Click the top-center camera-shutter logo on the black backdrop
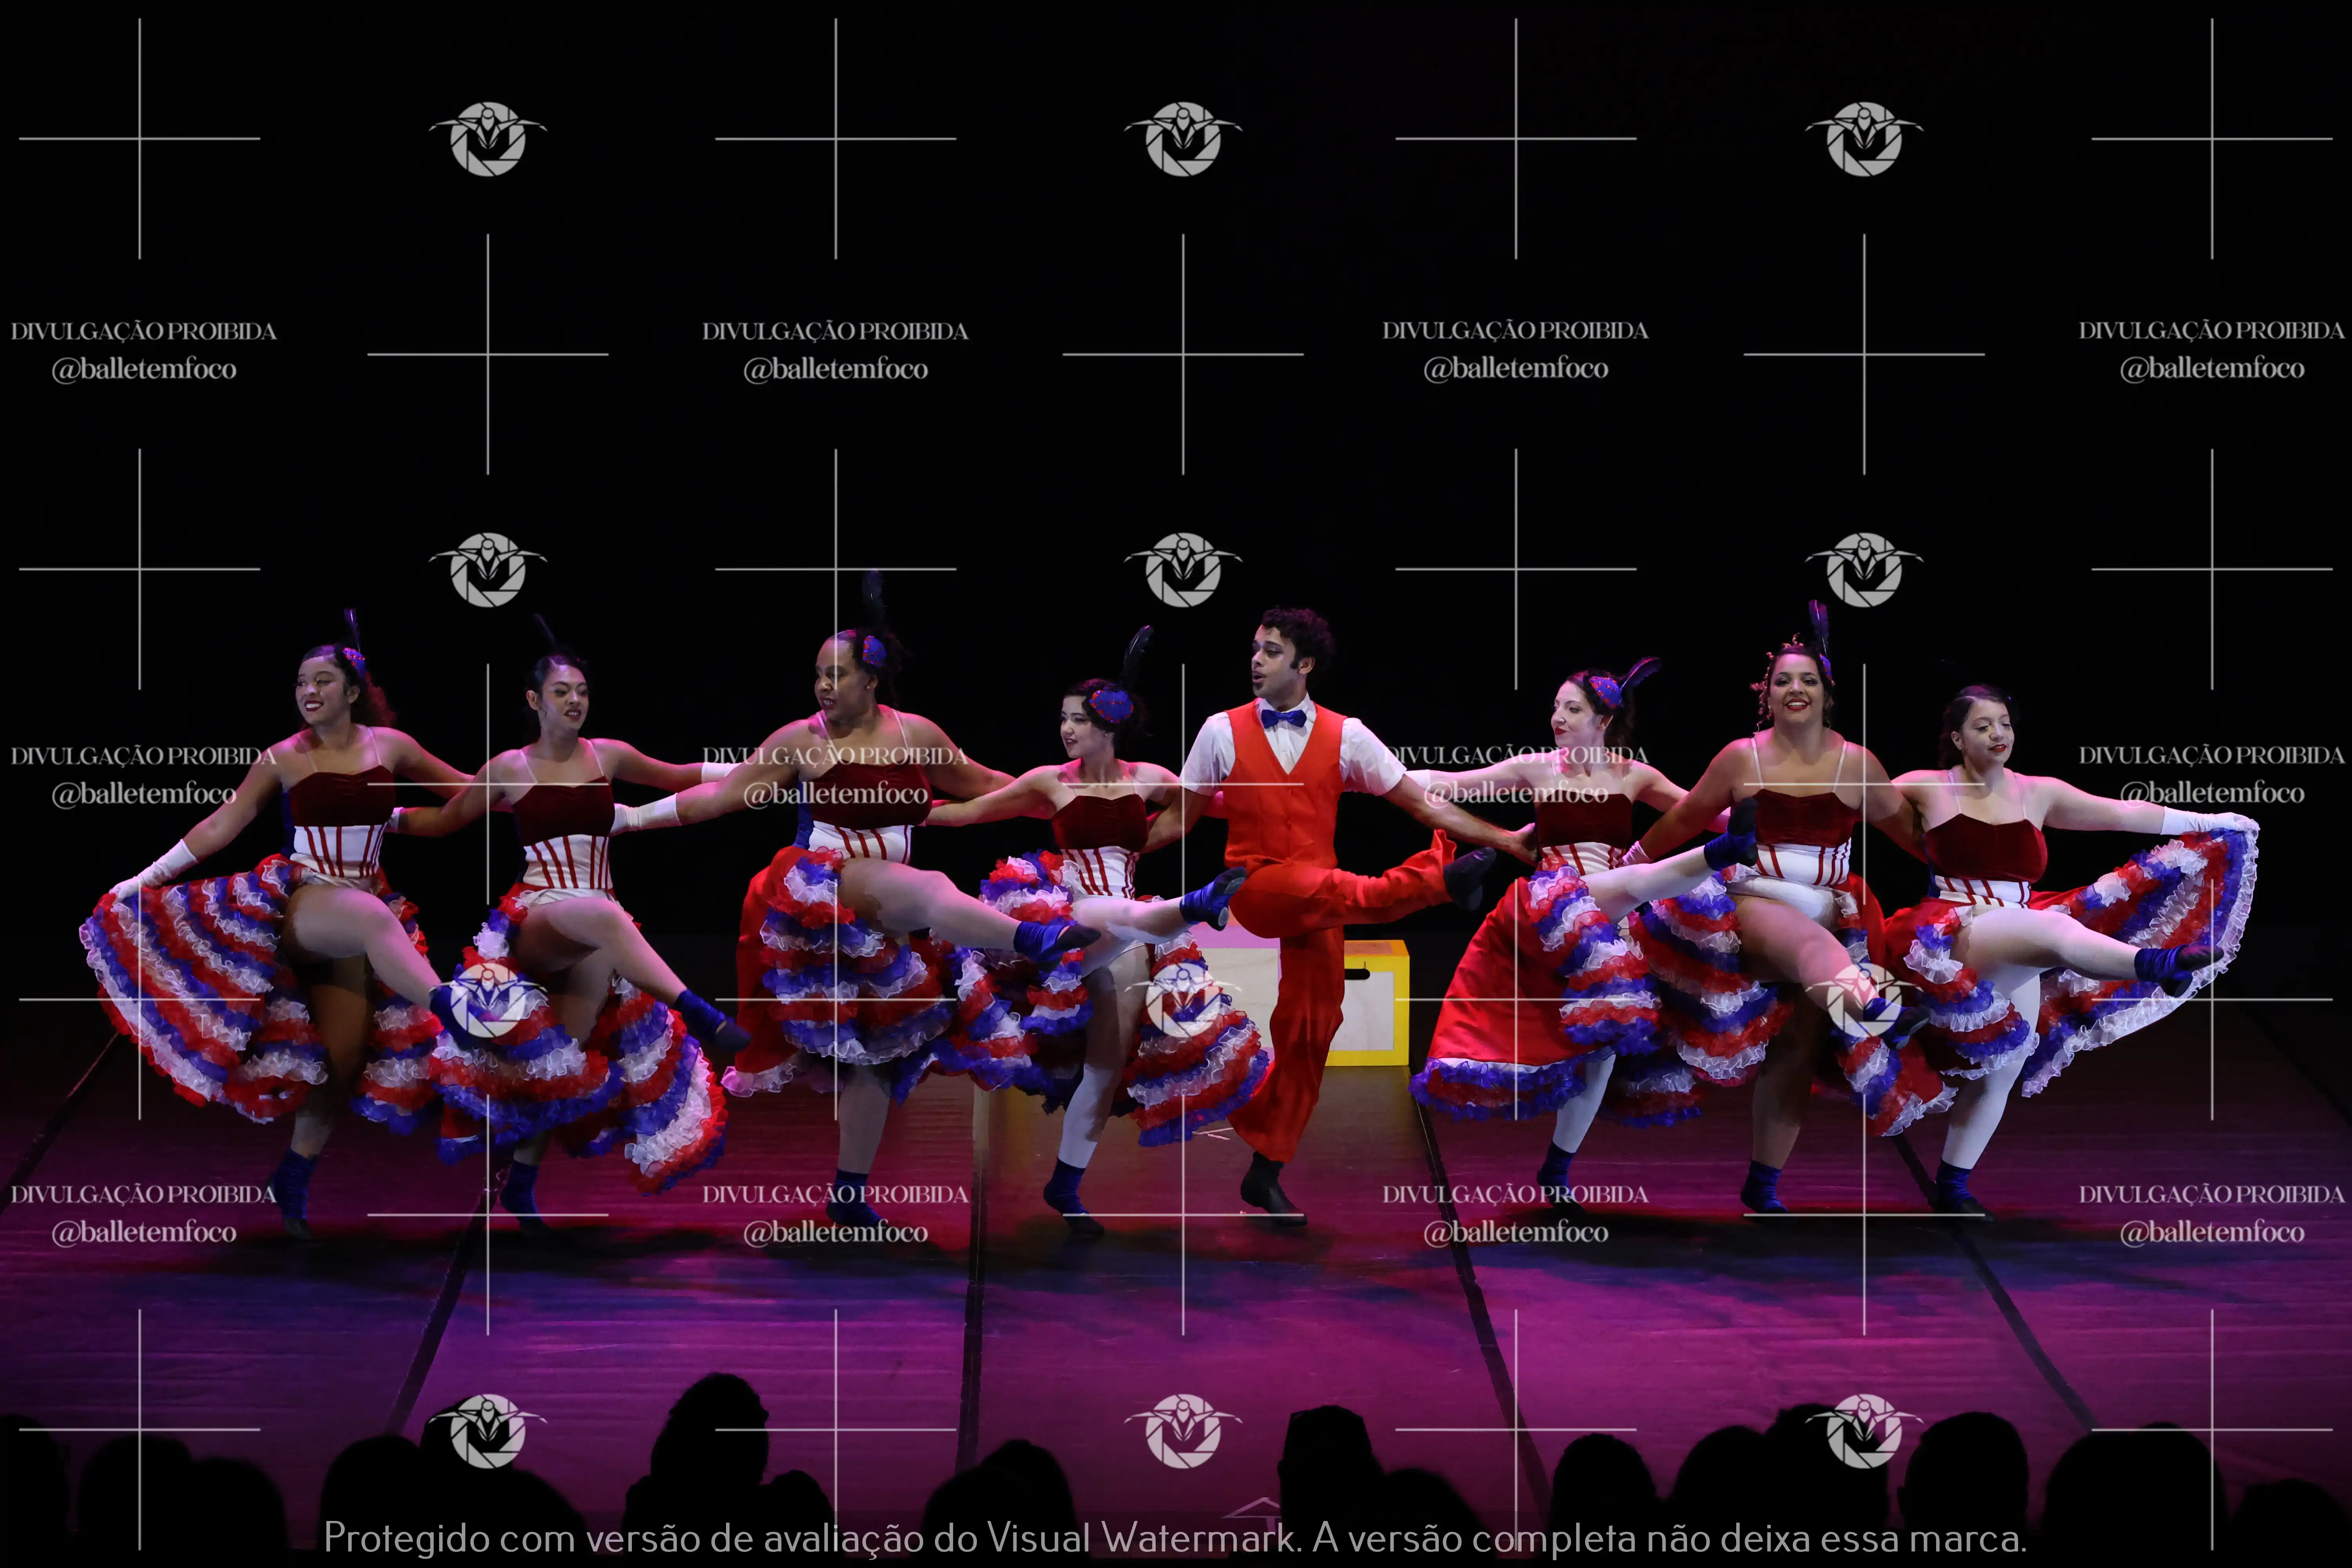 1183,139
